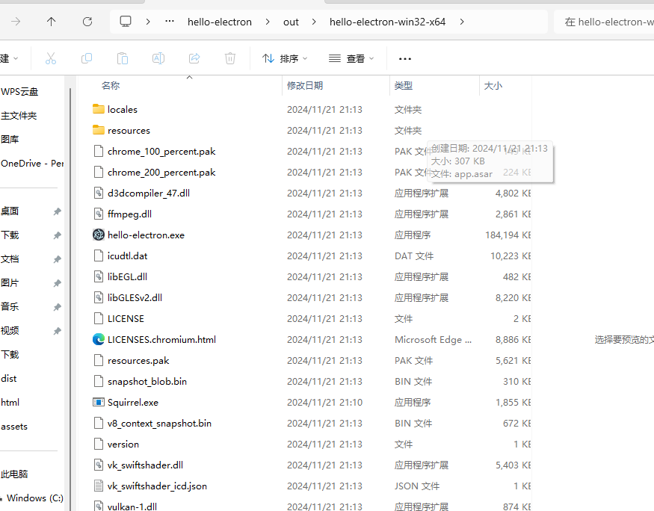Open 图库 in the sidebar

pyautogui.click(x=10, y=139)
